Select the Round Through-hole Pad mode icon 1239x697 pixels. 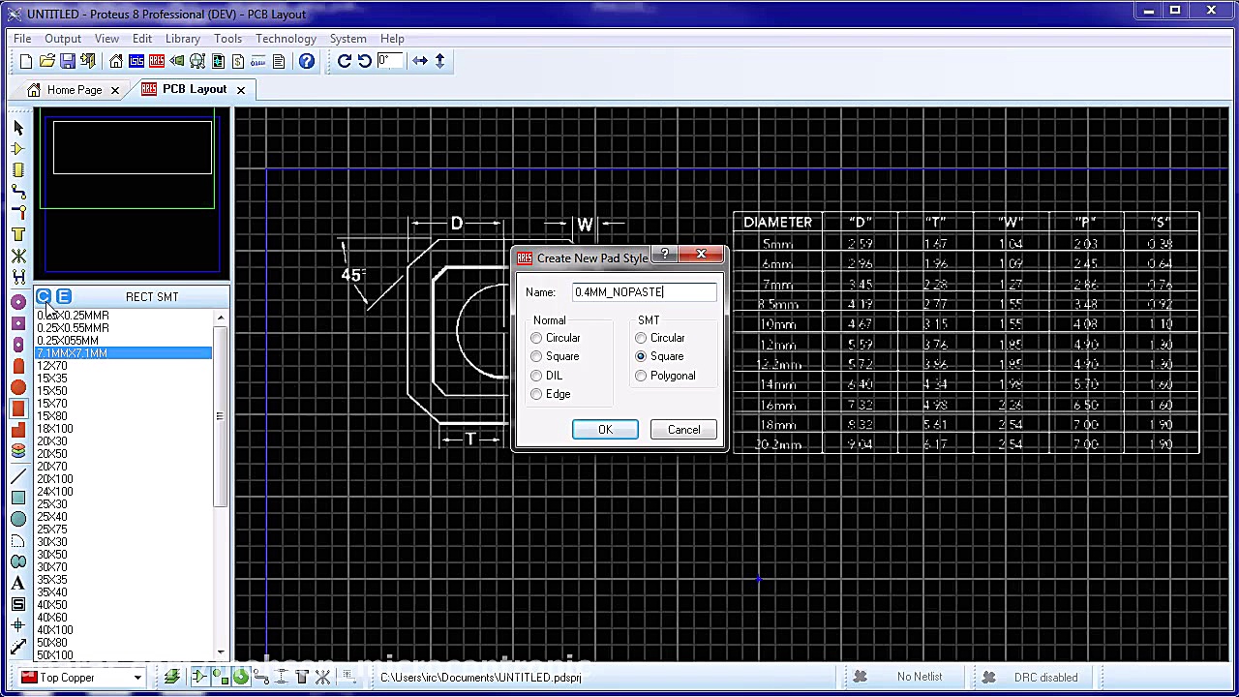pos(18,302)
